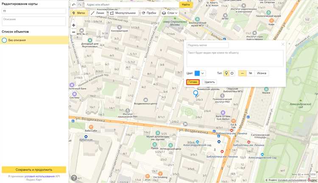This screenshot has height=183, width=318.
Task: Open the help question mark icon
Action: coord(74,178)
